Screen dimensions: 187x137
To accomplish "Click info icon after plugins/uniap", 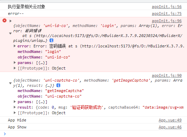I will point(51,40).
